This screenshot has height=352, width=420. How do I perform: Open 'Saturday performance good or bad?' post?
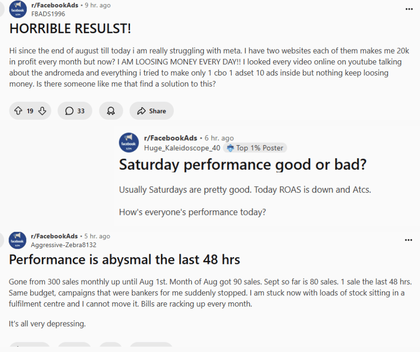coord(243,164)
